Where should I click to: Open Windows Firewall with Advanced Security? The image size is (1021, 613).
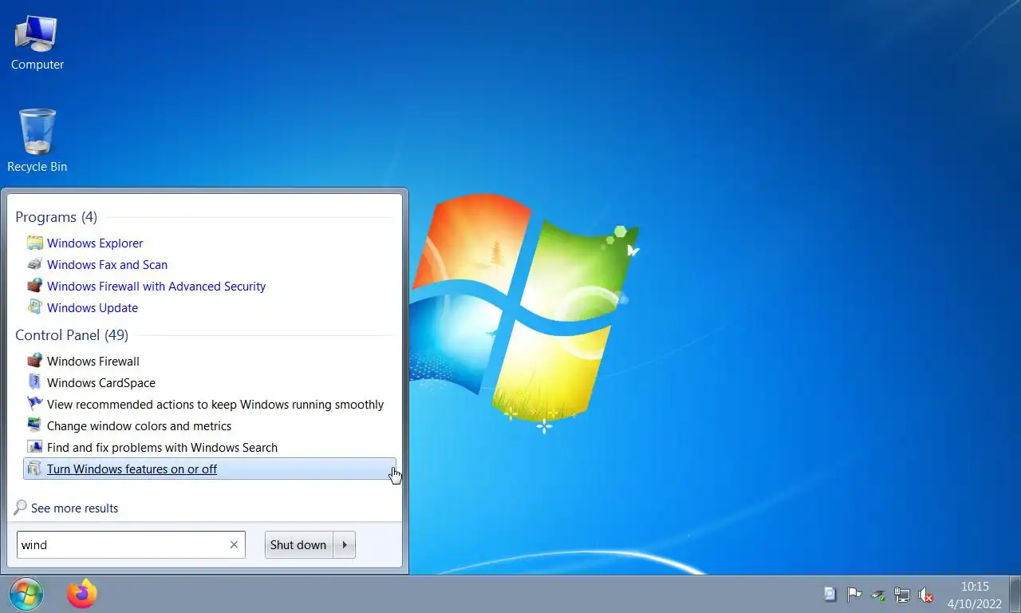156,286
